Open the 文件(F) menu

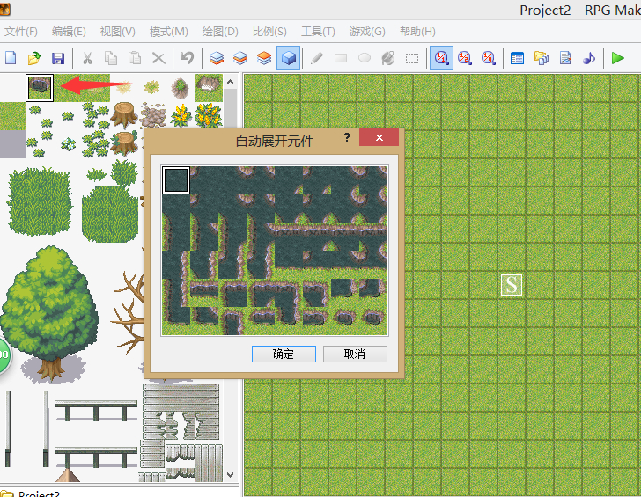click(x=21, y=32)
